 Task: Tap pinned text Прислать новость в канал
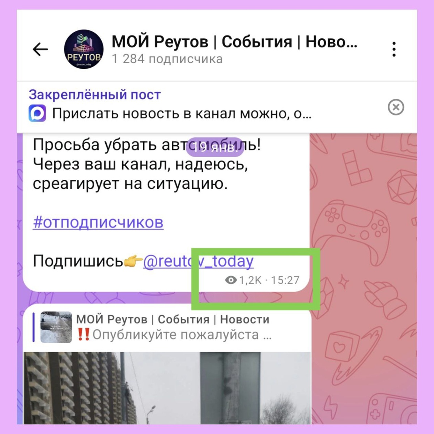[182, 114]
